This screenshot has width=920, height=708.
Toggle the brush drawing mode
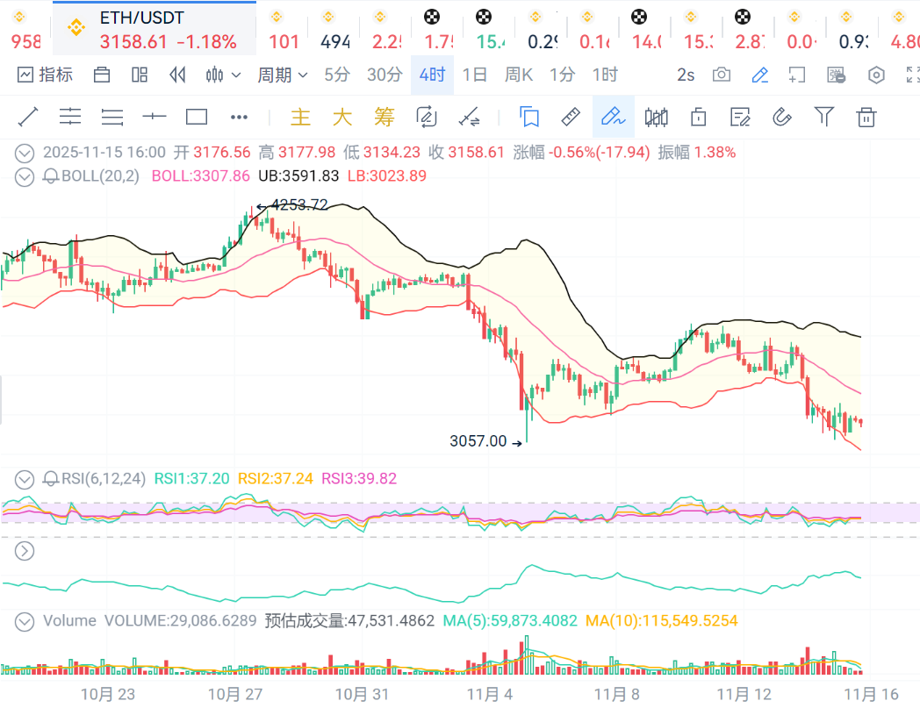pos(613,117)
